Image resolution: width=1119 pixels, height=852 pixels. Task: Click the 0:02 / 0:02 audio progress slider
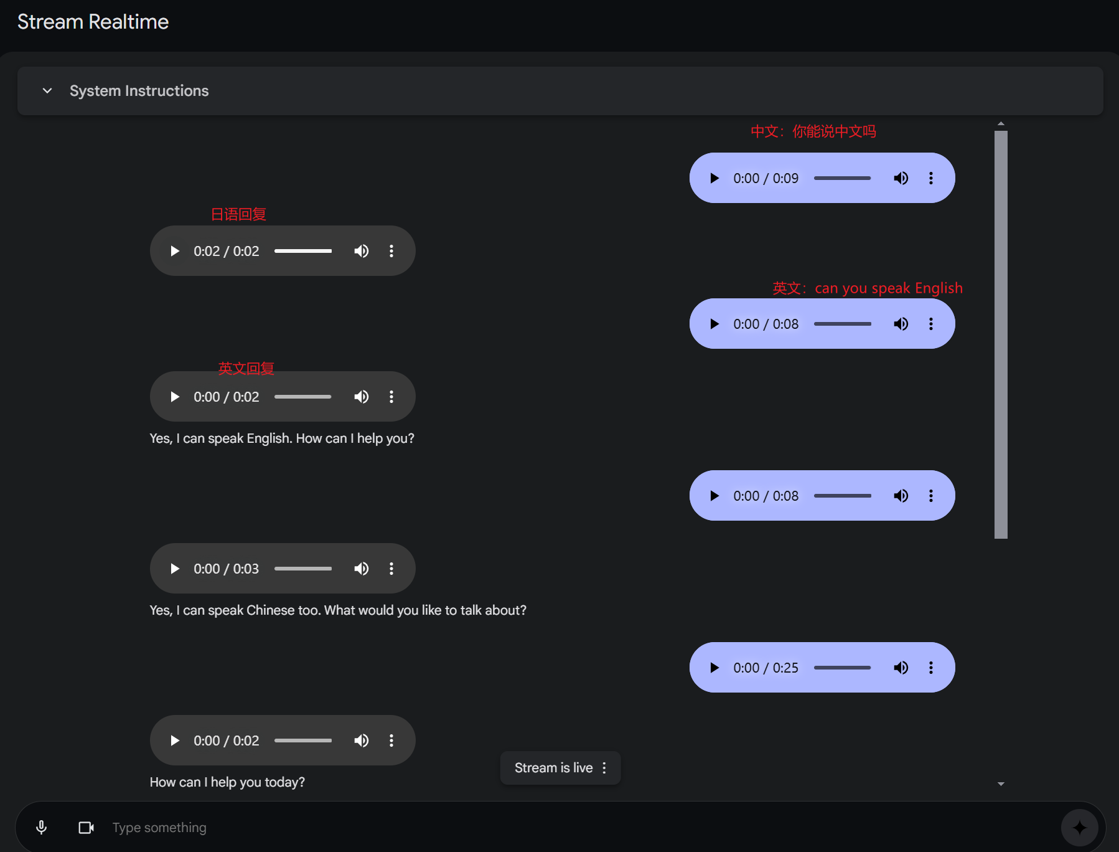point(303,251)
